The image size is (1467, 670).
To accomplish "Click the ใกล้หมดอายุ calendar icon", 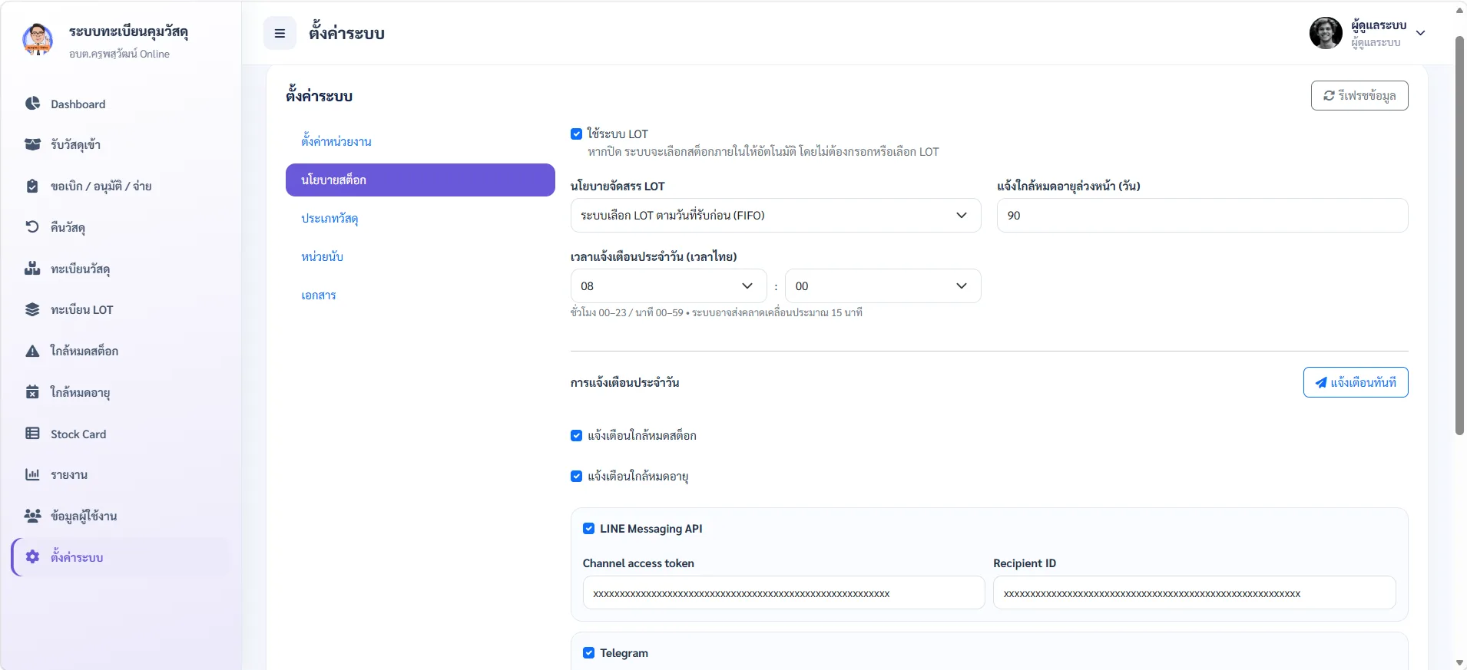I will click(32, 392).
